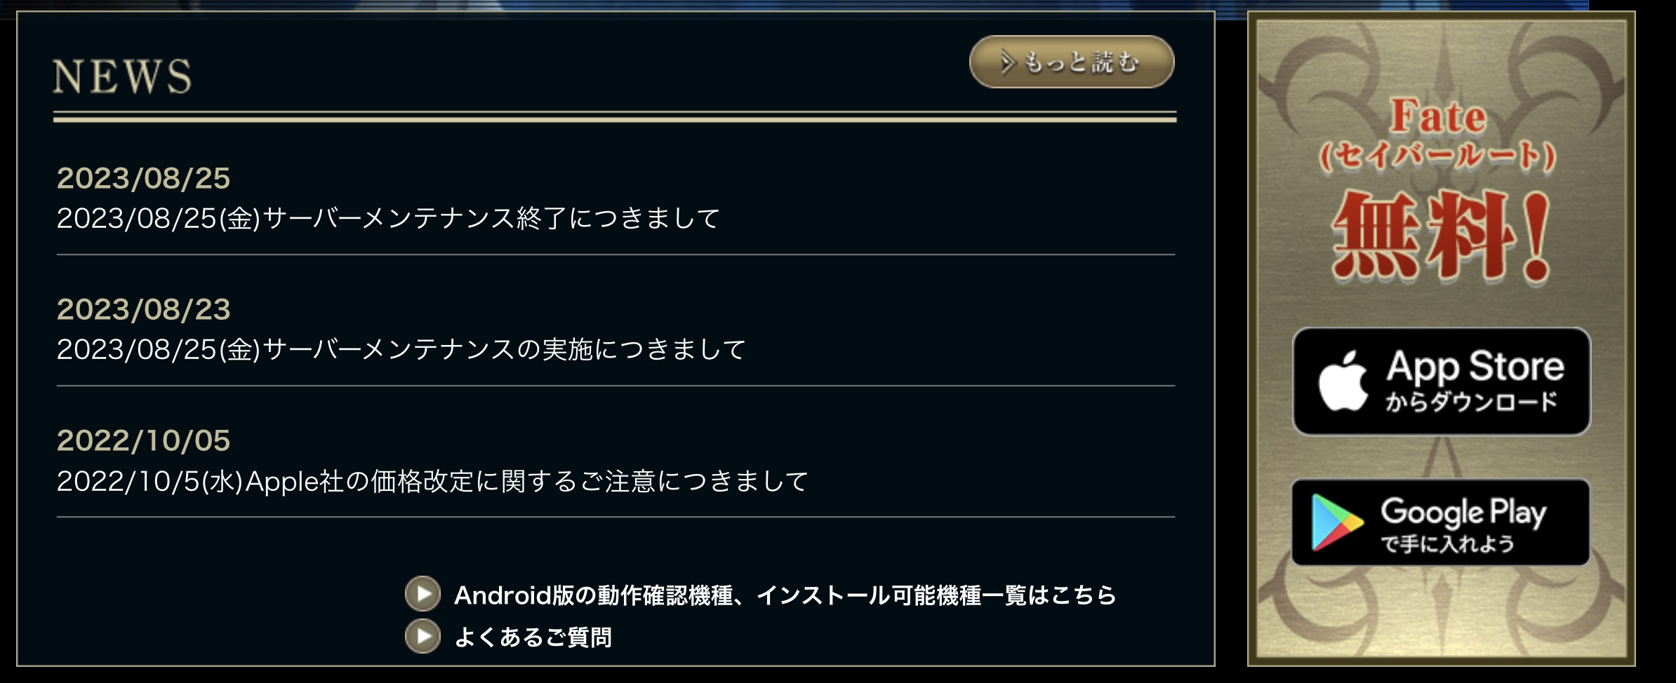Download from the App Store badge
This screenshot has height=683, width=1676.
[x=1442, y=381]
